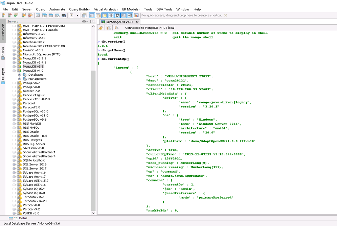Image resolution: width=337 pixels, height=226 pixels.
Task: Click the paste clipboard icon in shell toolbar
Action: [x=109, y=28]
